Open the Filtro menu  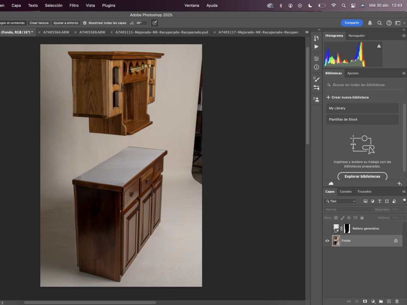click(74, 5)
